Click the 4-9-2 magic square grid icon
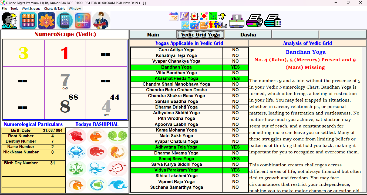This screenshot has height=195, width=367. coord(28,20)
